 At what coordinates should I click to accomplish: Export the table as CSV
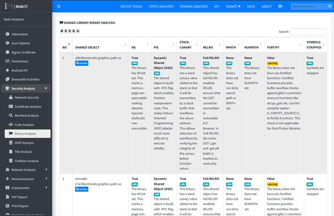tap(66, 31)
